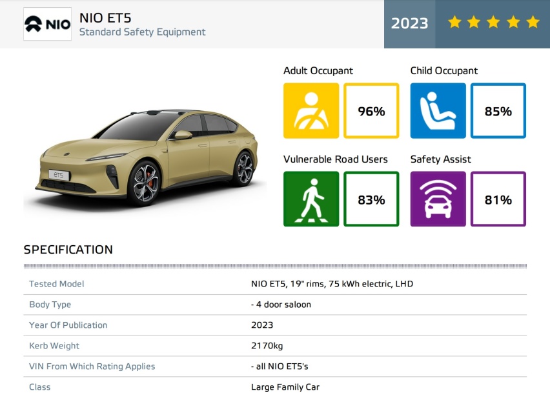Click the 83% Vulnerable Road Users score box

[371, 199]
